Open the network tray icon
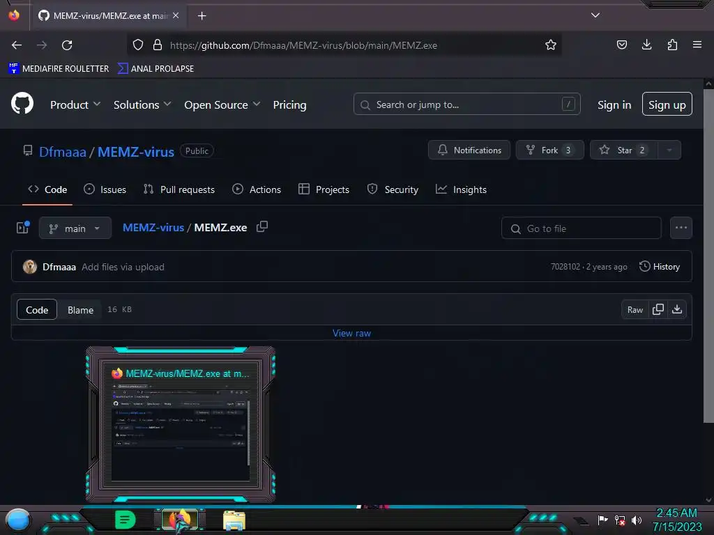Image resolution: width=714 pixels, height=535 pixels. point(620,520)
